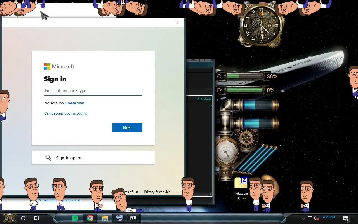Click the D: drive usage bar
Screen dimensions: 358x224
[245, 90]
